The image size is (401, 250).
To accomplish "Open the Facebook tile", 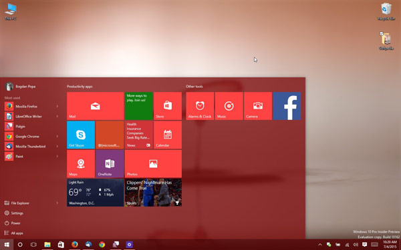I will [x=287, y=106].
